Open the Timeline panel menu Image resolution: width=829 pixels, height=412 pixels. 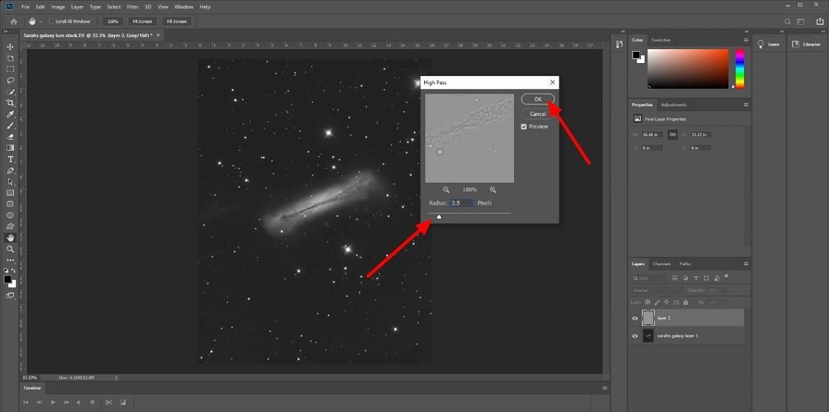click(x=605, y=388)
